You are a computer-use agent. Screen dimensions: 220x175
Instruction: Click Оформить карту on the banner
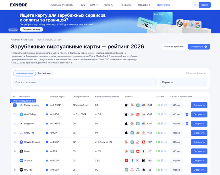31,29
